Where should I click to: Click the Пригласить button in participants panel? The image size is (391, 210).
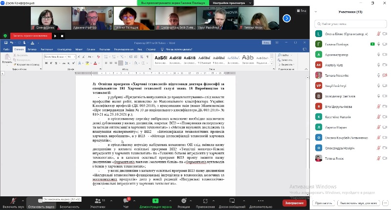(324, 203)
